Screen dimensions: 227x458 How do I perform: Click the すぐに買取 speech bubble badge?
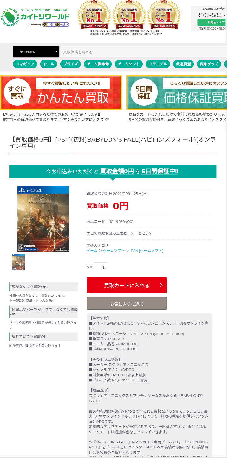coord(17,92)
